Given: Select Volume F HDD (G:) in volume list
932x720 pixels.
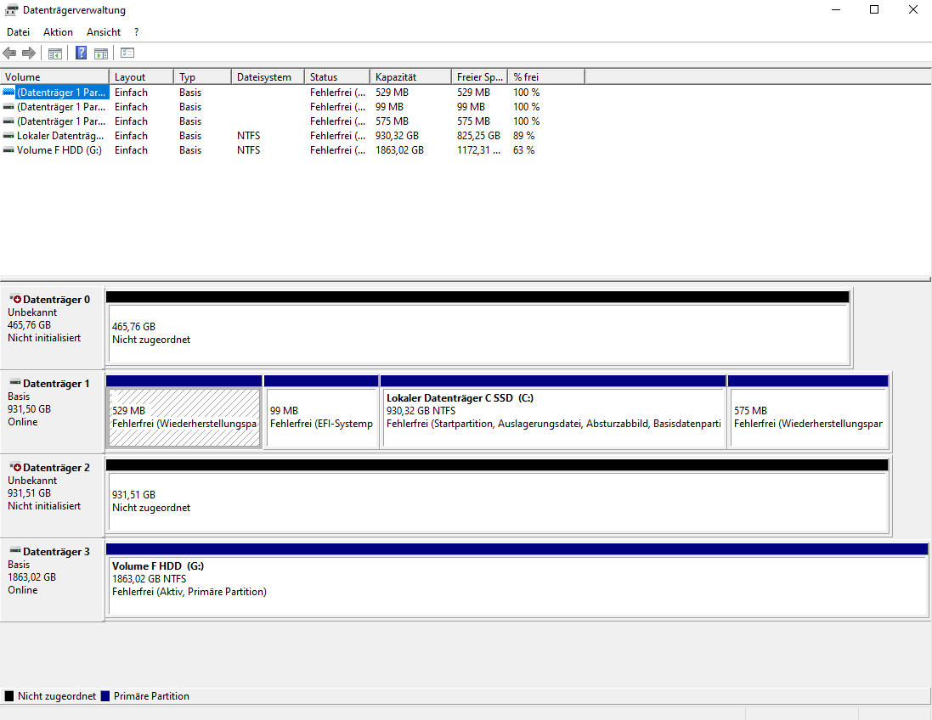Looking at the screenshot, I should [x=59, y=150].
